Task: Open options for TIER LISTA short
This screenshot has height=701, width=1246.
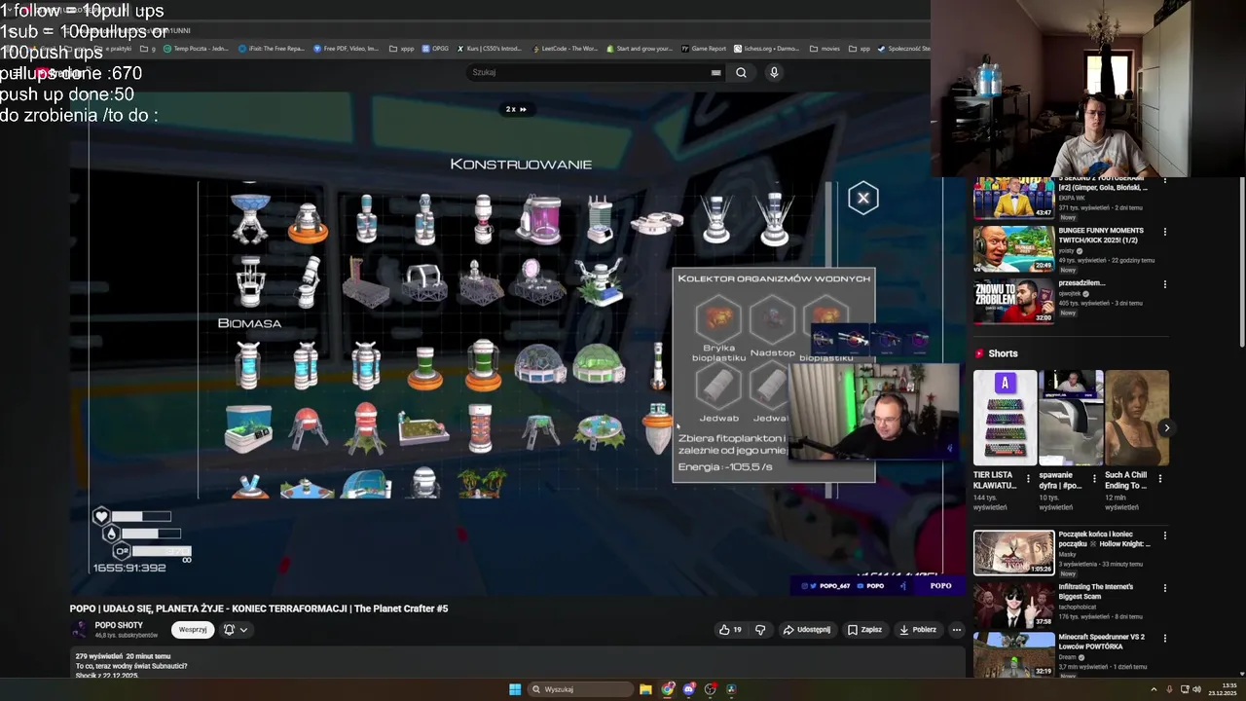Action: pos(1028,479)
